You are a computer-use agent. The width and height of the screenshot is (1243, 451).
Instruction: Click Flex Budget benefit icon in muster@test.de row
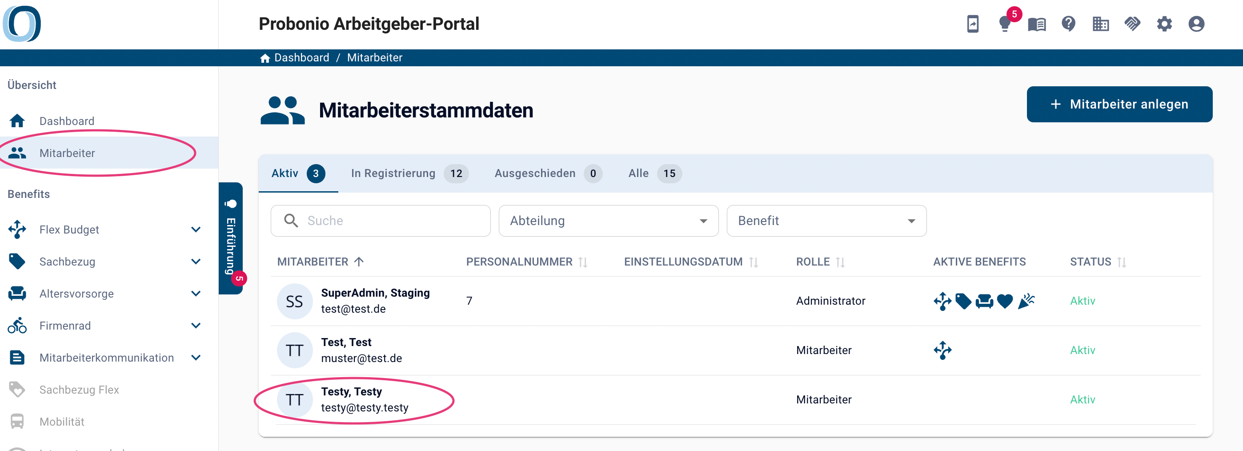942,350
